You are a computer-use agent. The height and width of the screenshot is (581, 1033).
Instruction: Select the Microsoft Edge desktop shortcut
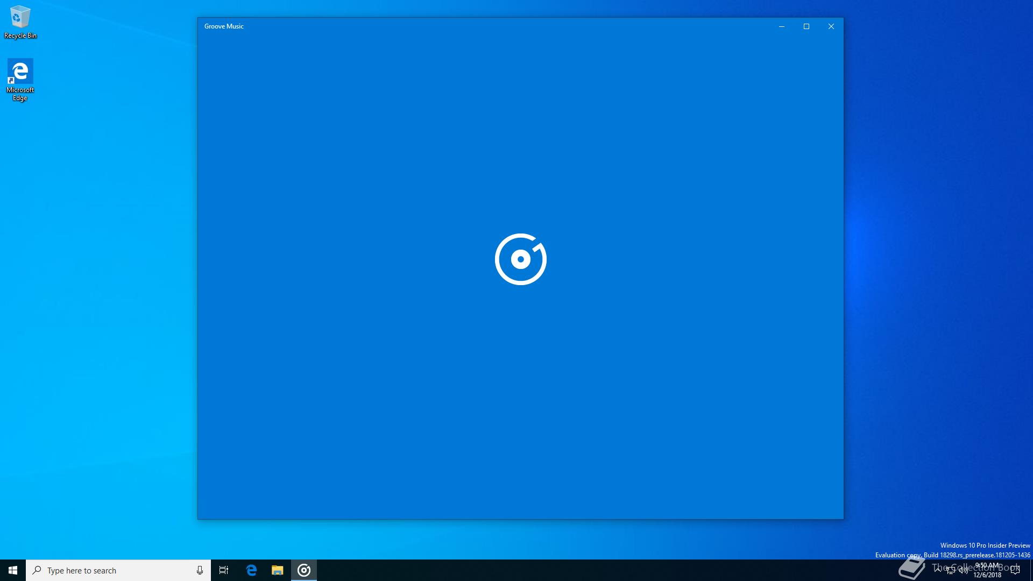20,80
